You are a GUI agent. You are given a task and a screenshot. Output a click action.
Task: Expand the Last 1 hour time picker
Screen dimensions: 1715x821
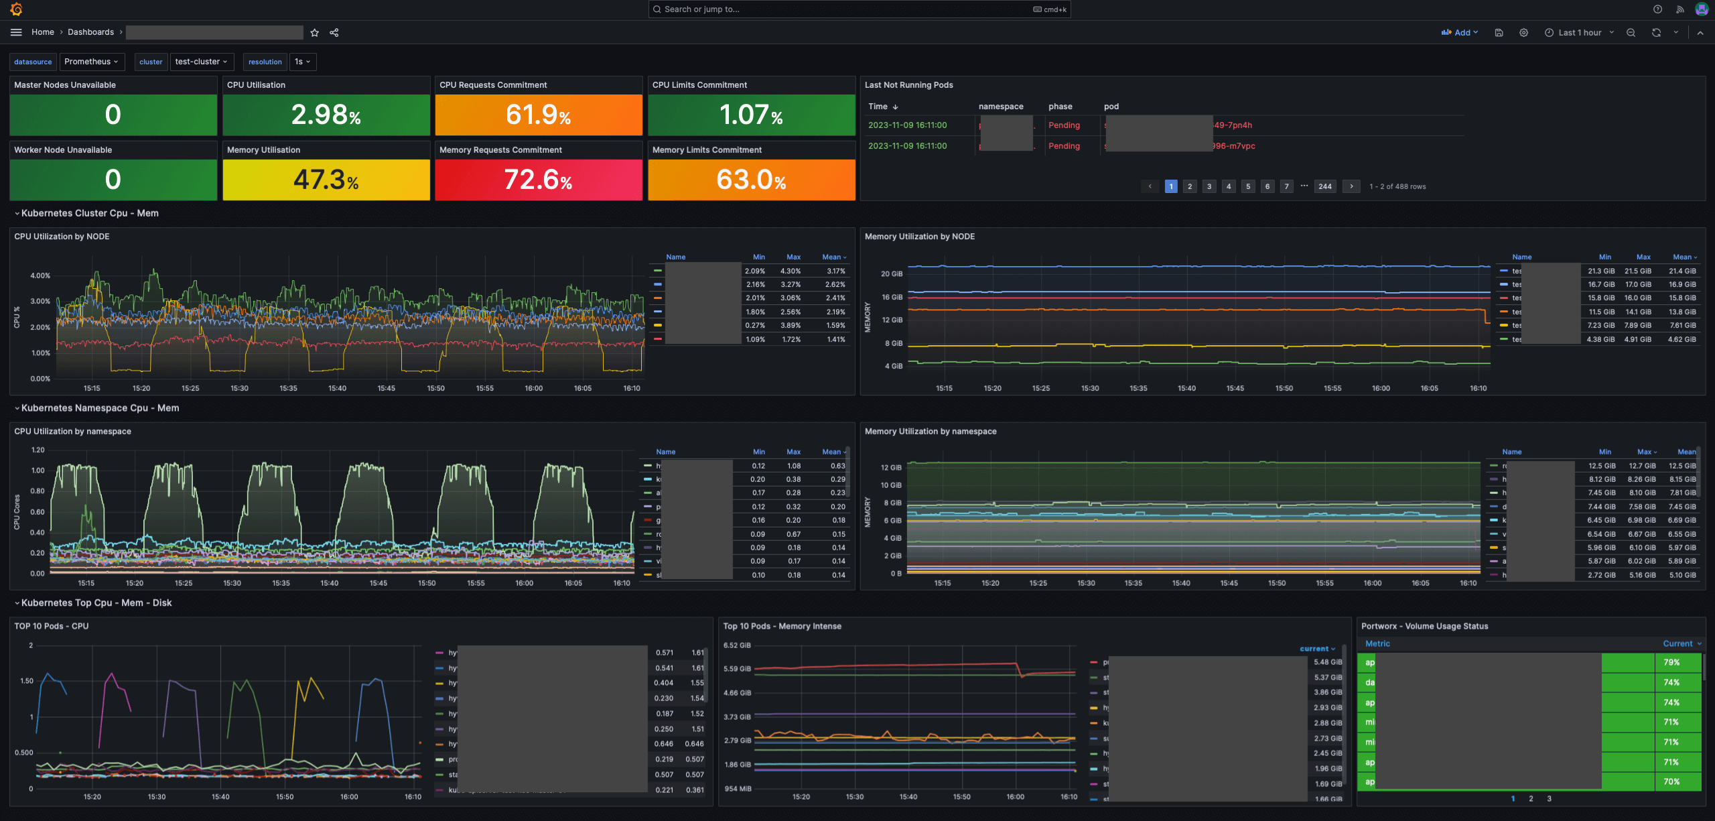[x=1579, y=32]
